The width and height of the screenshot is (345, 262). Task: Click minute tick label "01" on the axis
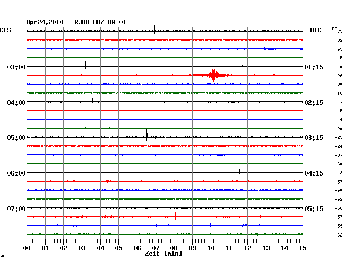click(45, 248)
